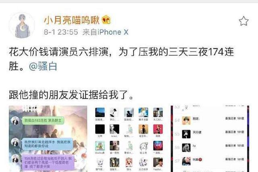Select rank 55 player 天行健 avatar
The width and height of the screenshot is (258, 172).
coord(186,134)
